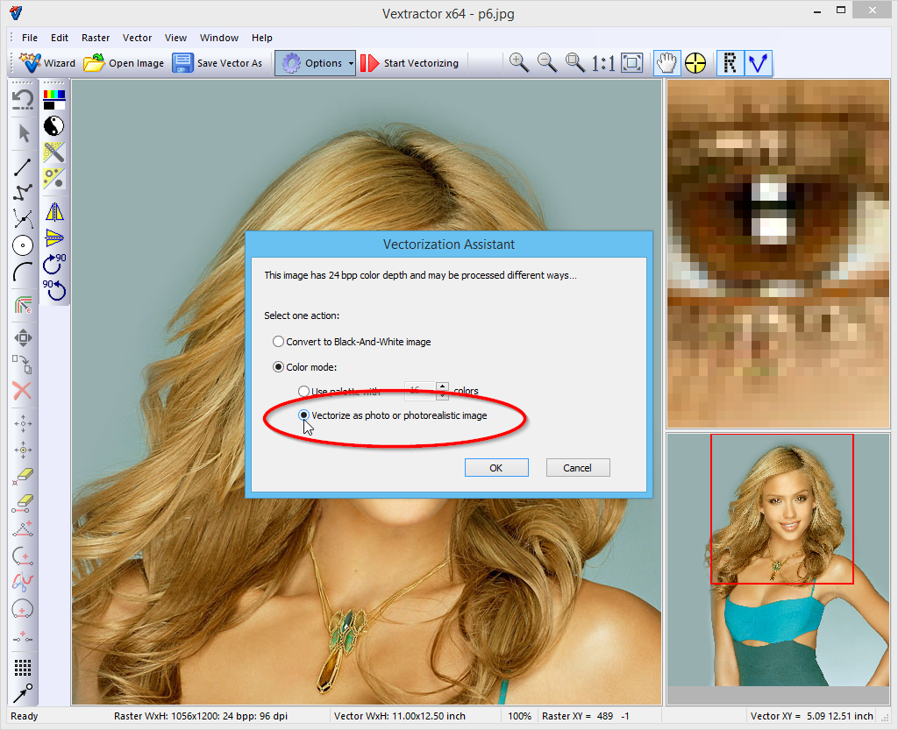Viewport: 898px width, 730px height.
Task: Open the Raster menu
Action: pyautogui.click(x=96, y=38)
